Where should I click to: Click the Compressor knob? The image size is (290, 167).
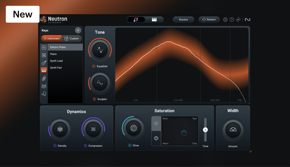point(93,129)
